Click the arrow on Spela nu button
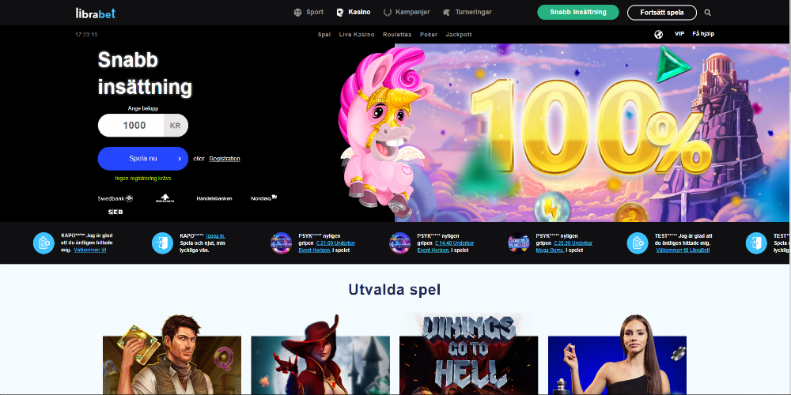 [179, 159]
